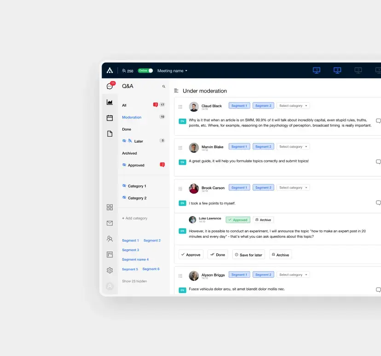381x356 pixels.
Task: Click comment bubble on Claud Black question
Action: 378,121
